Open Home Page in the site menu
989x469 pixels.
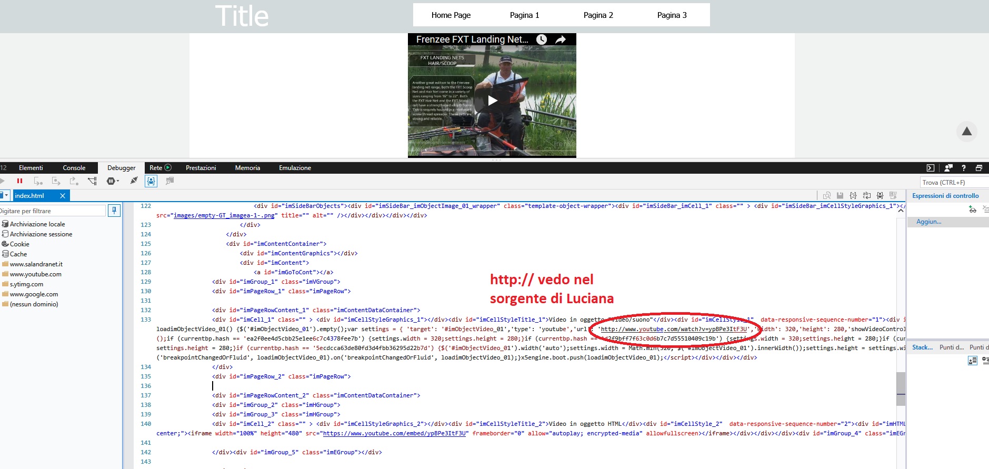451,15
